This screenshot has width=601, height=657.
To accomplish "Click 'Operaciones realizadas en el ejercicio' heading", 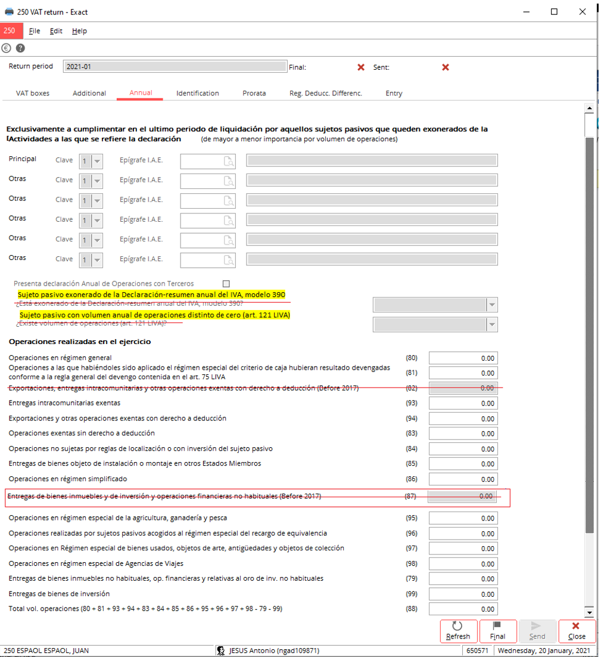I will (80, 342).
